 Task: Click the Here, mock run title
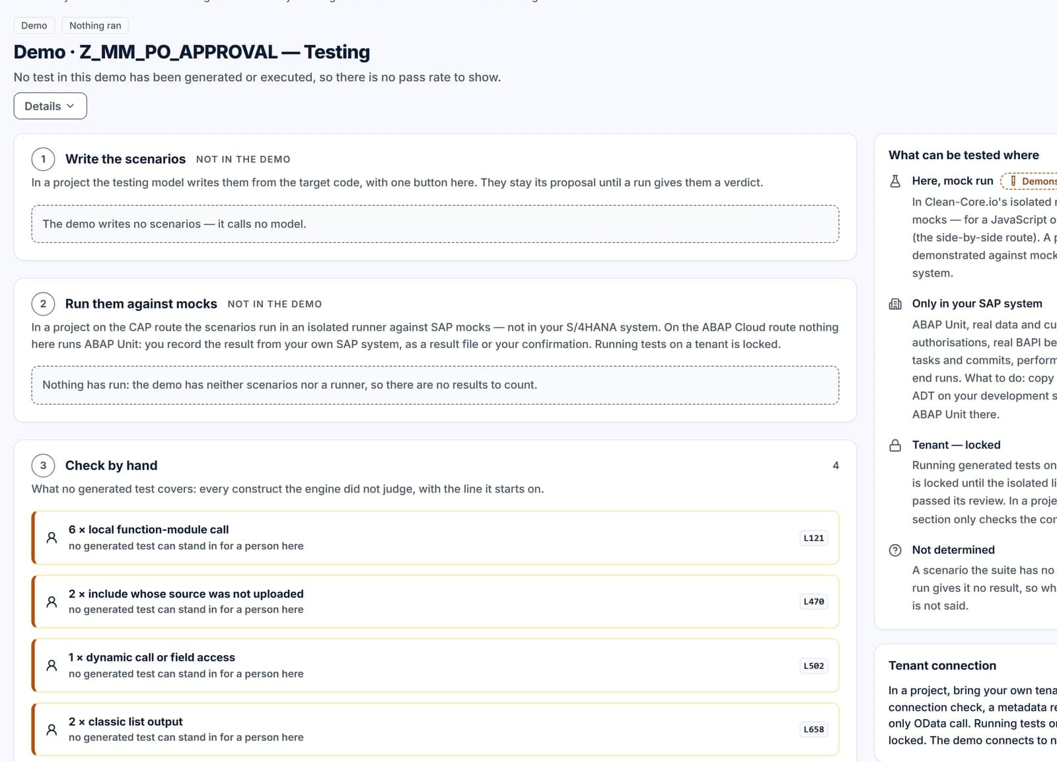(953, 181)
